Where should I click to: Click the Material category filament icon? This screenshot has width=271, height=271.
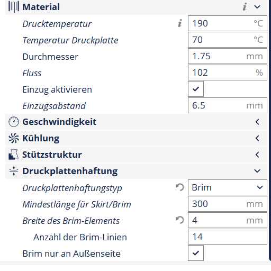click(x=14, y=7)
